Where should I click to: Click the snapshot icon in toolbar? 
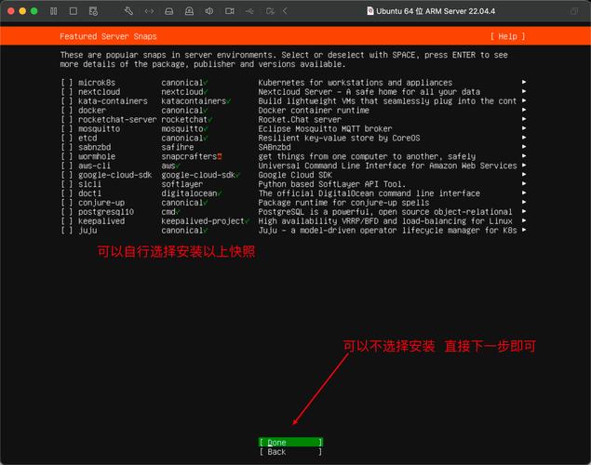click(x=93, y=11)
